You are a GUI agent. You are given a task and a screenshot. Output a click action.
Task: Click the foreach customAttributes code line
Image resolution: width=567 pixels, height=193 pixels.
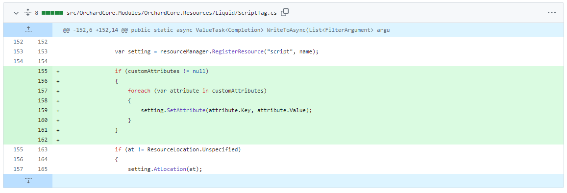coord(197,91)
